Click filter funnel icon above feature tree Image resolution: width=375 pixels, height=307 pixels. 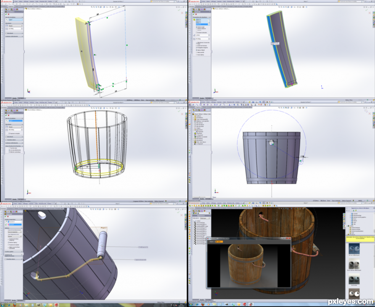pos(194,112)
